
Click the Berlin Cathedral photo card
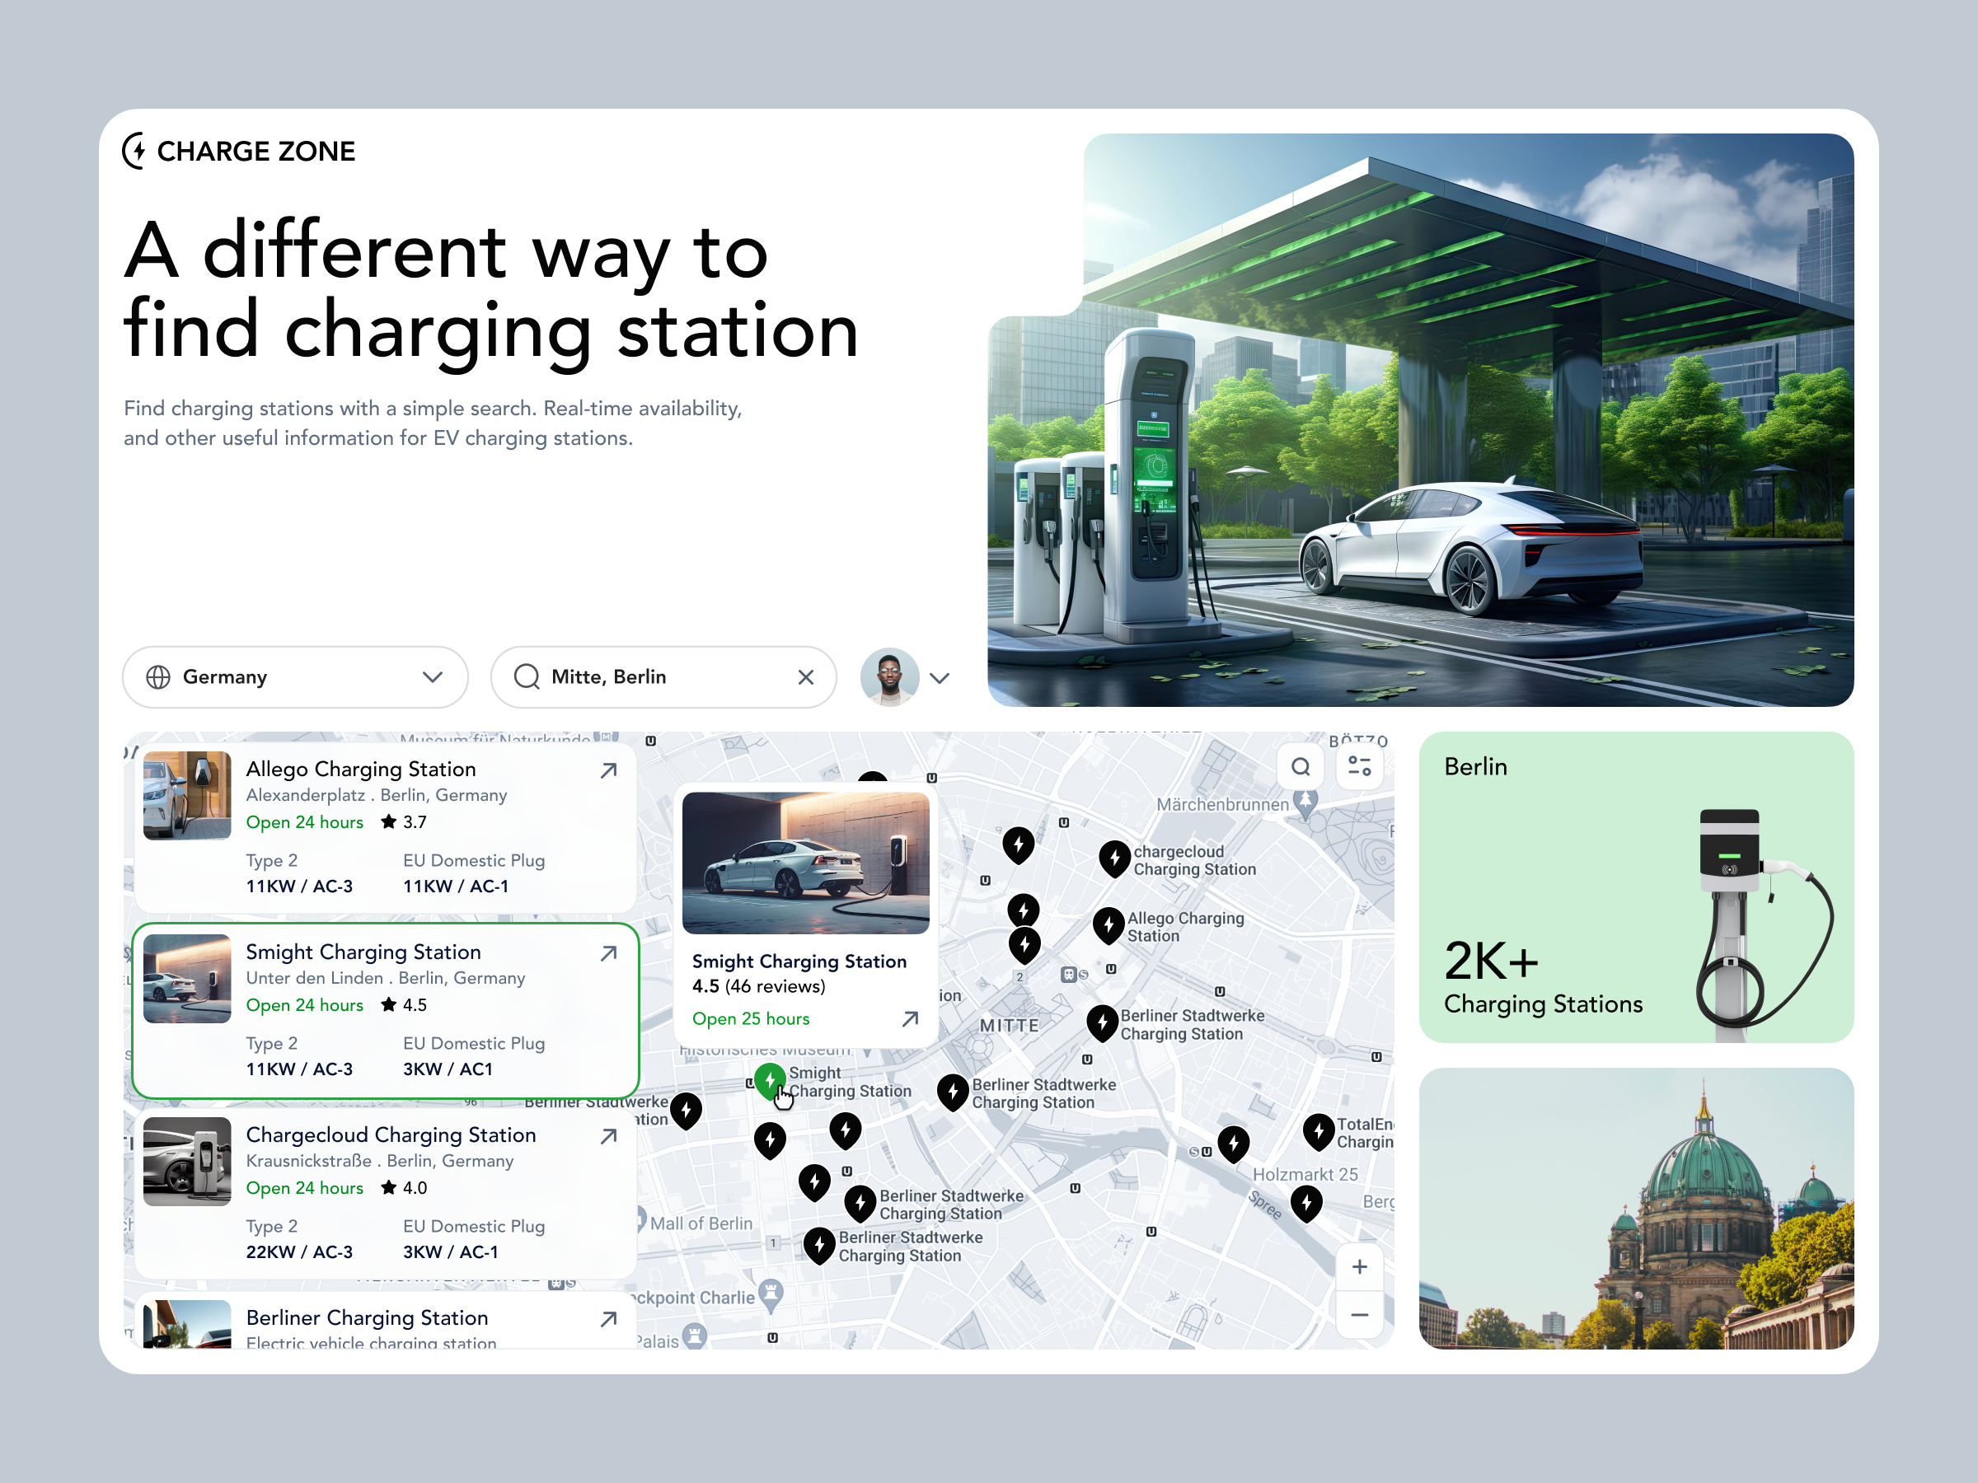[x=1637, y=1208]
